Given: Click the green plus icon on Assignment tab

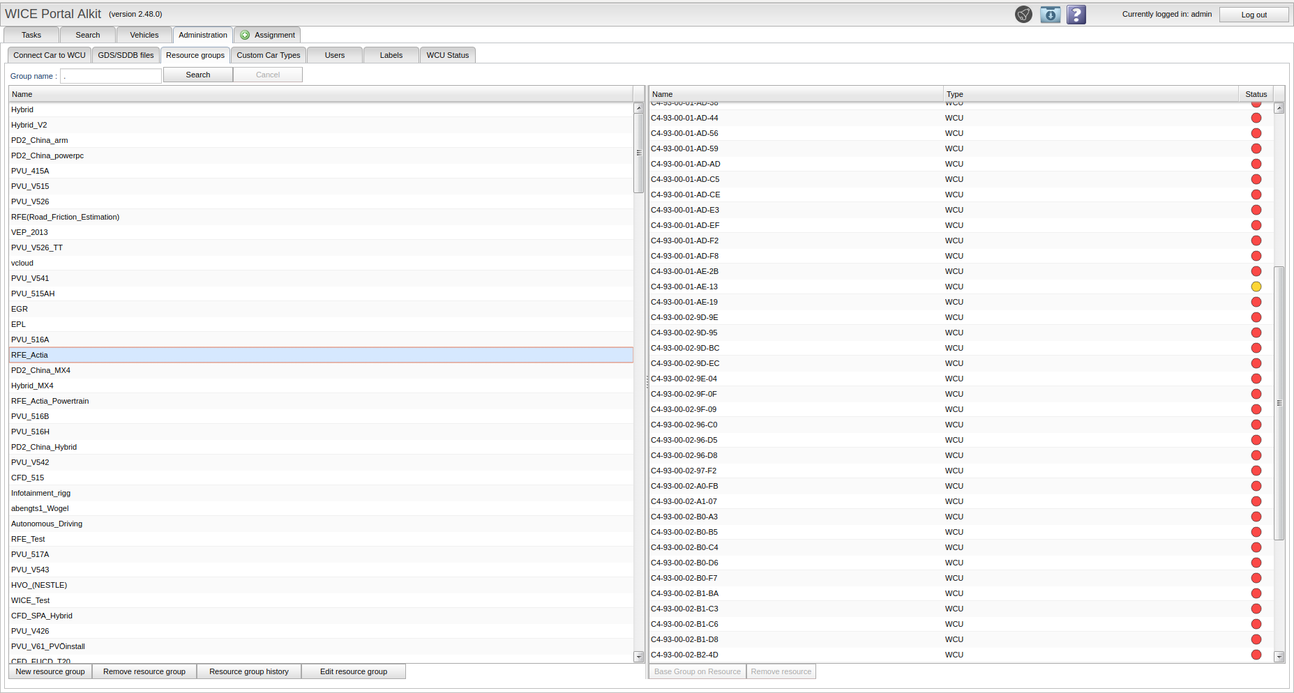Looking at the screenshot, I should click(x=245, y=35).
